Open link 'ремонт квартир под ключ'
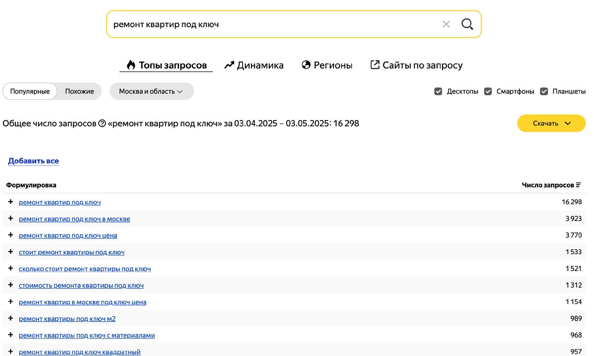Viewport: 594px width, 356px height. [60, 202]
